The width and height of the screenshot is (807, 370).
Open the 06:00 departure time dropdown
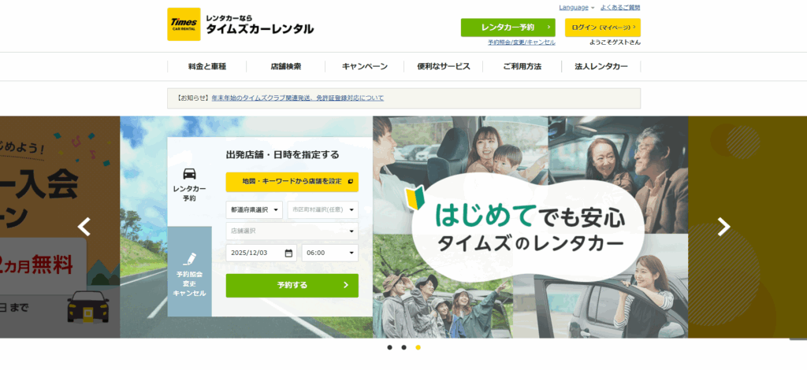point(329,253)
